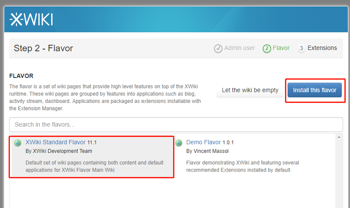
Task: Click the XWiki Standard Flavor description text
Action: (94, 166)
